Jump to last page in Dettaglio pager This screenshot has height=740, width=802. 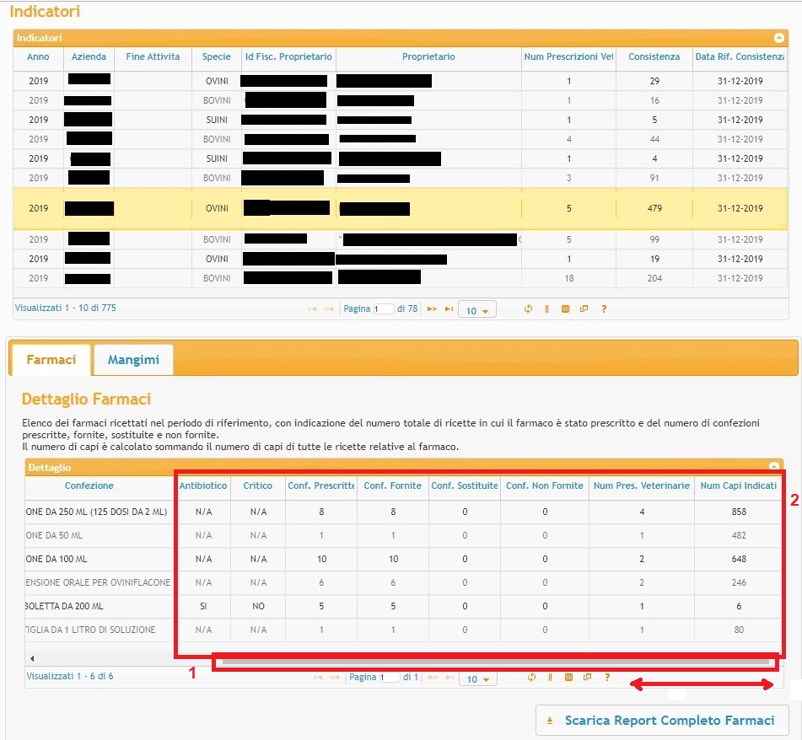point(449,677)
